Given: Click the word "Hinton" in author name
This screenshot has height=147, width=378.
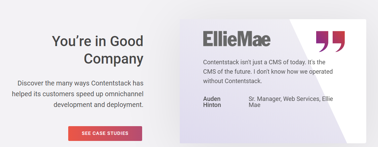Looking at the screenshot, I should click(212, 105).
